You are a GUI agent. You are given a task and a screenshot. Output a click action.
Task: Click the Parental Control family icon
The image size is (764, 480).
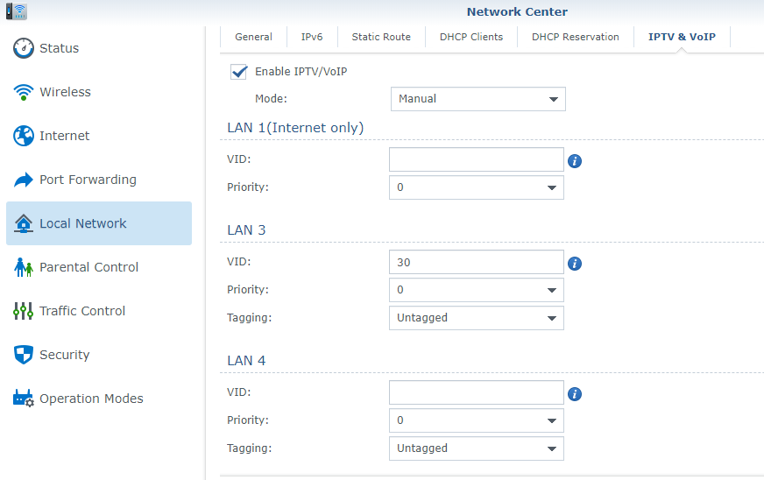click(x=24, y=267)
